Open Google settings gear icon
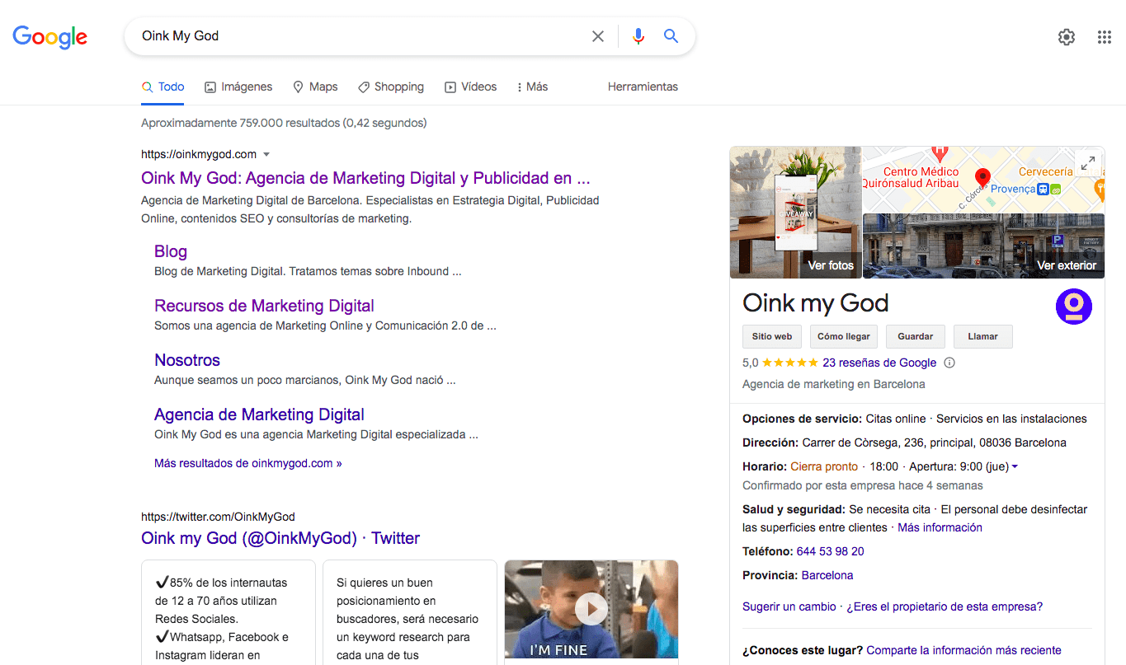The image size is (1126, 665). click(1067, 37)
